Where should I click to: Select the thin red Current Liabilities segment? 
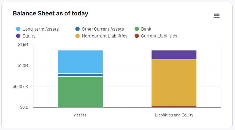coord(174,107)
